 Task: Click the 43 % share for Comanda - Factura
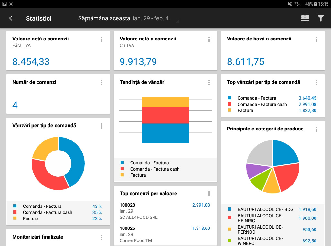click(x=97, y=206)
